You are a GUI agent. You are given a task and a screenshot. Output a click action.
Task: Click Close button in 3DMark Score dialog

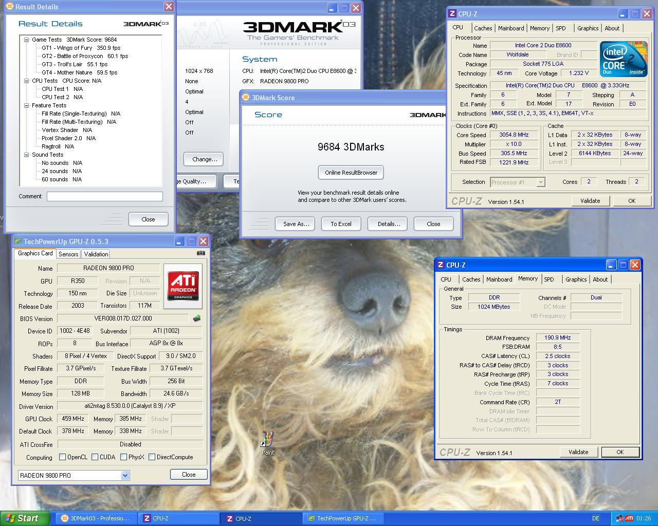(x=433, y=224)
